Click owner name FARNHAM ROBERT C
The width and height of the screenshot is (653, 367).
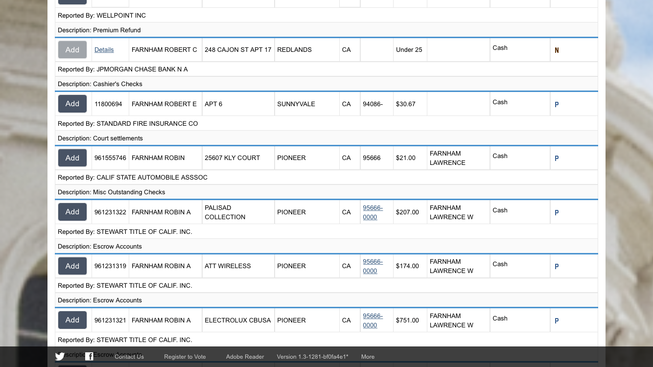[164, 50]
